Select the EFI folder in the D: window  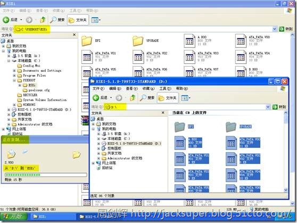(x=184, y=127)
